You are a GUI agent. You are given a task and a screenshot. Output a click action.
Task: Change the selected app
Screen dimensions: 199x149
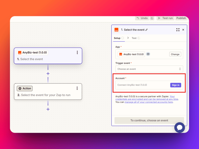click(x=175, y=54)
